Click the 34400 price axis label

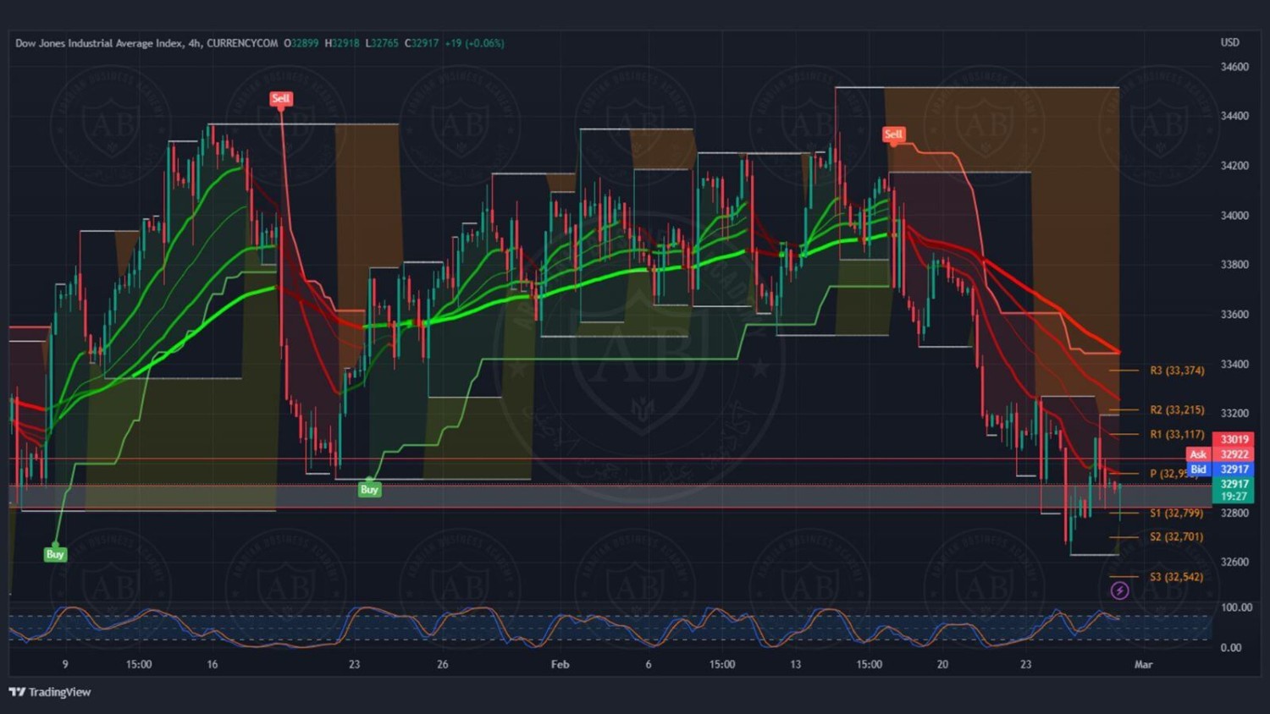[x=1234, y=116]
